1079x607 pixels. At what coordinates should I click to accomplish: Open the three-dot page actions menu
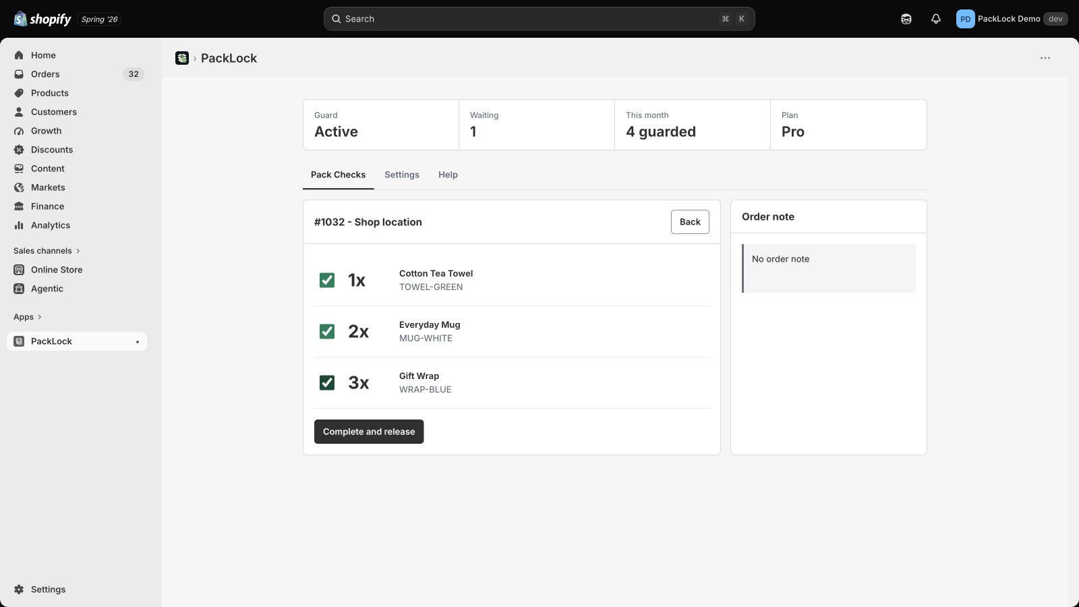pos(1045,58)
